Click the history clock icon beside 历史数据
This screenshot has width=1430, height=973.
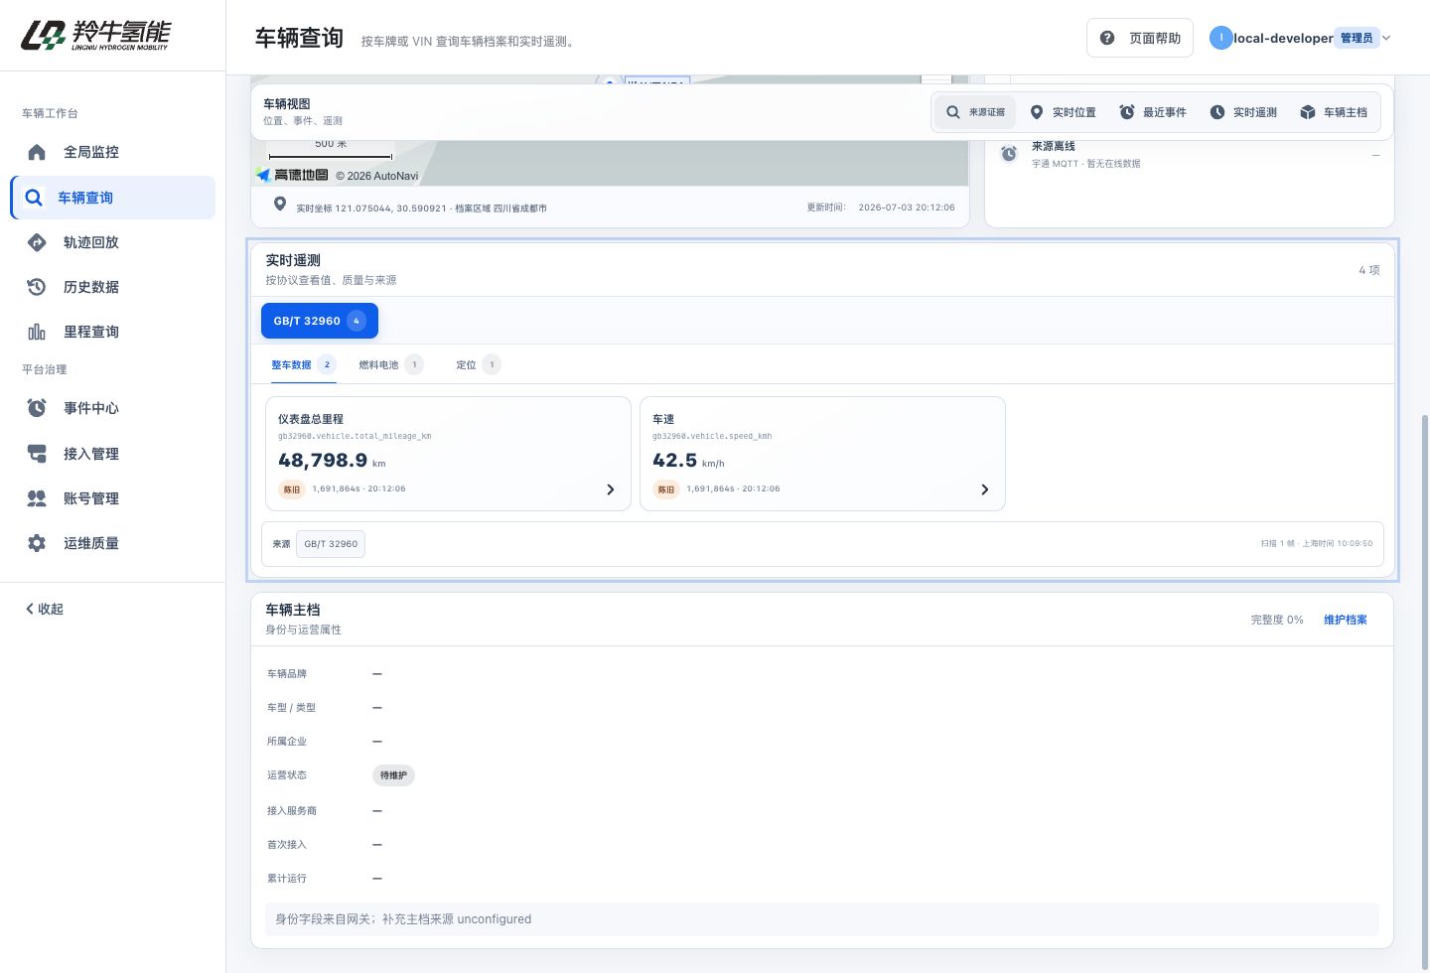pyautogui.click(x=37, y=287)
